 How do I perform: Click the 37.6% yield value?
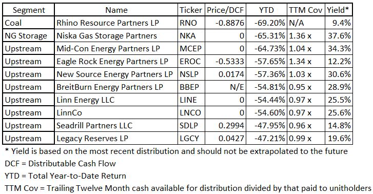coord(338,36)
